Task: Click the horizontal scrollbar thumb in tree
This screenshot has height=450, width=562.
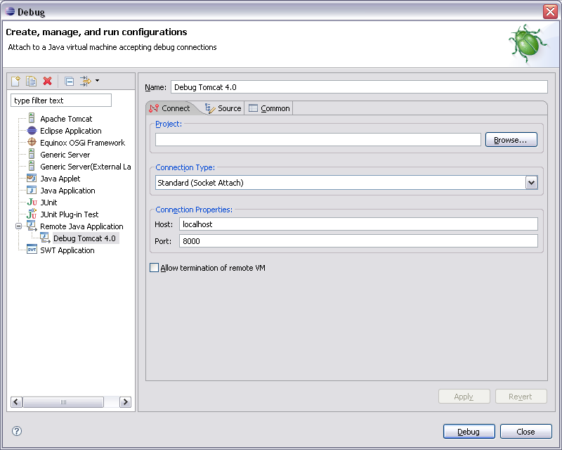Action: coord(63,402)
